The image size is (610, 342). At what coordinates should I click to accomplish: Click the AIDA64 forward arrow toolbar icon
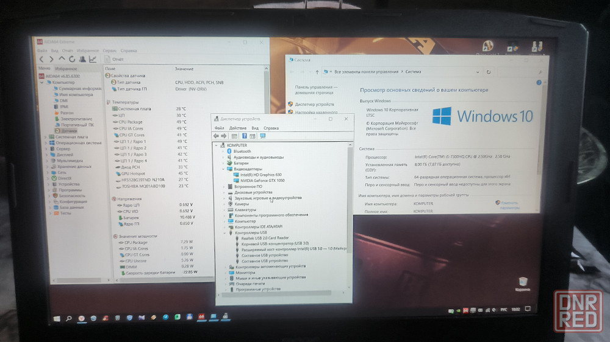(51, 59)
